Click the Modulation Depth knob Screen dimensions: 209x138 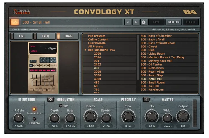point(55,118)
